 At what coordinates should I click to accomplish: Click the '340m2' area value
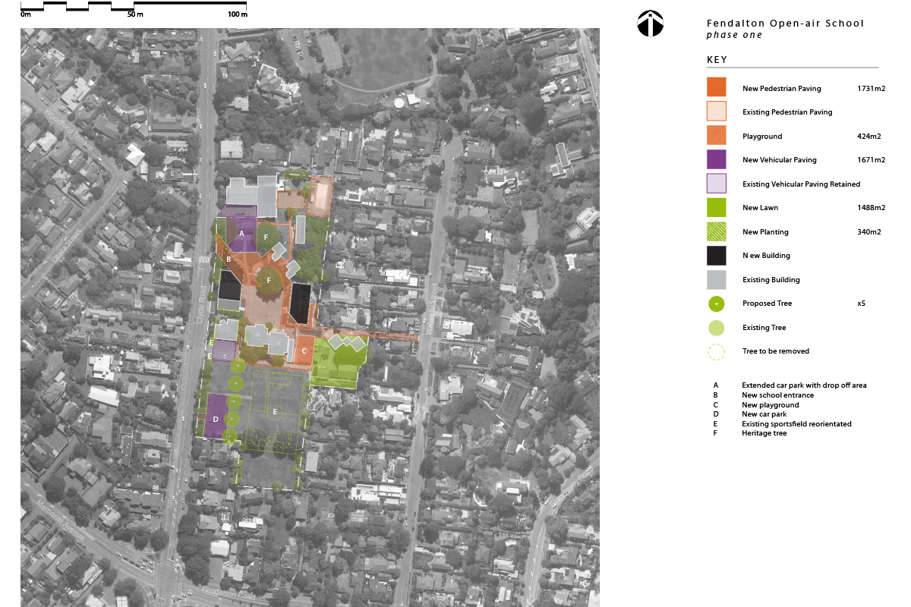click(868, 232)
